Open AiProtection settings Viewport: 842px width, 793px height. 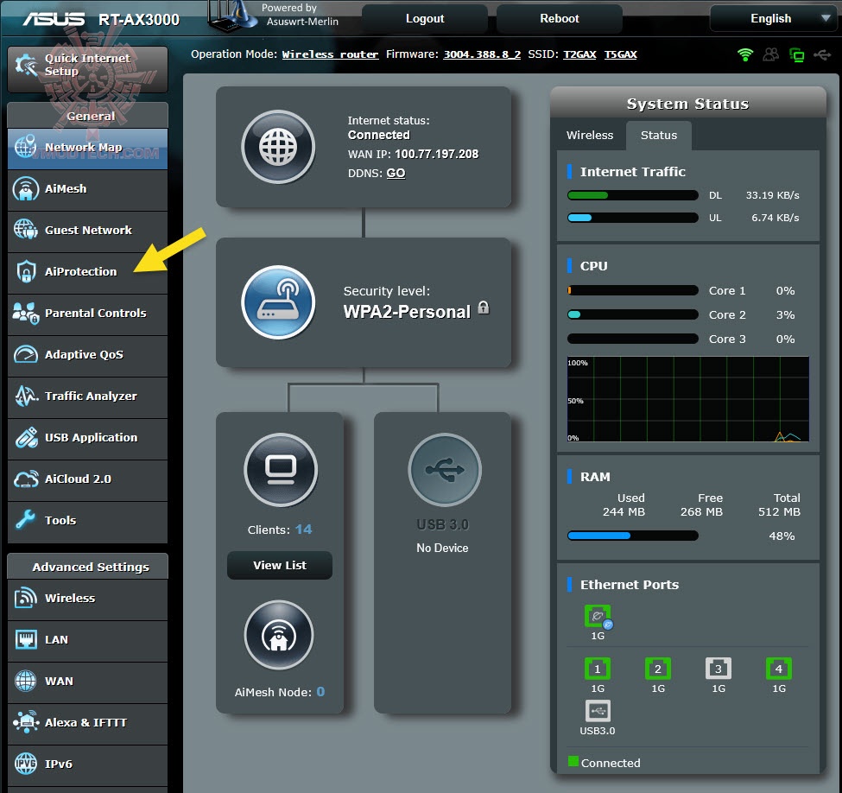pos(87,272)
